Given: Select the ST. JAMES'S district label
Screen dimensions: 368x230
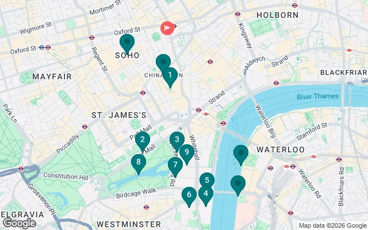Looking at the screenshot, I should [x=119, y=115].
